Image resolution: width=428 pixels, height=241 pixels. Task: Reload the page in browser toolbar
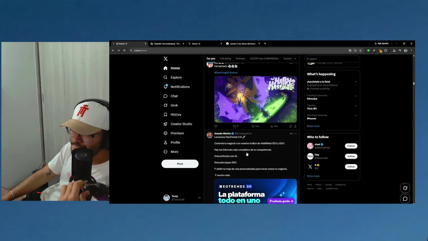[x=124, y=51]
